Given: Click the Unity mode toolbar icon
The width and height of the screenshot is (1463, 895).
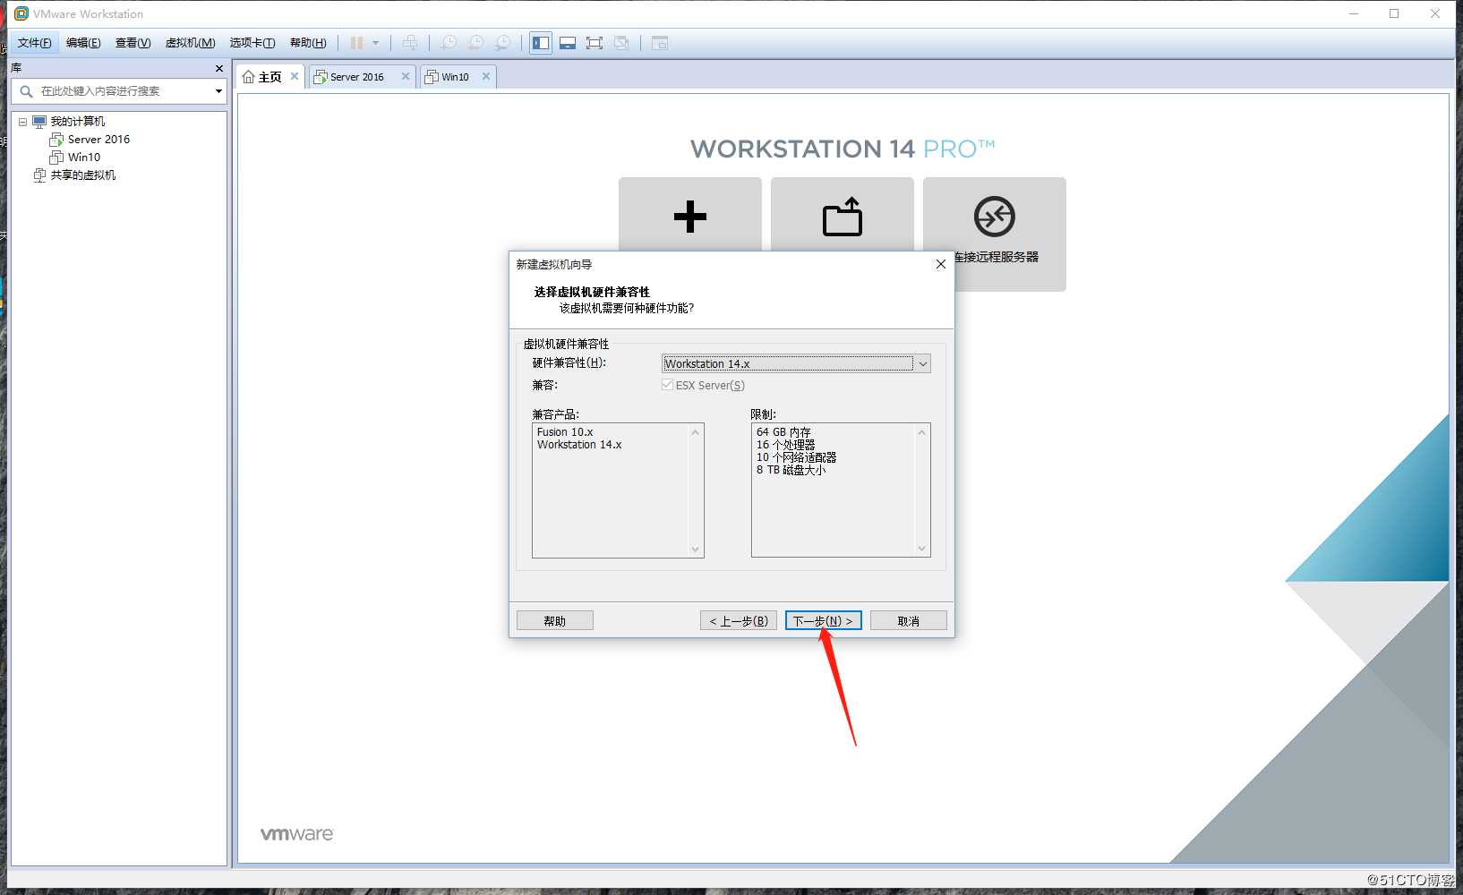Looking at the screenshot, I should pyautogui.click(x=621, y=43).
